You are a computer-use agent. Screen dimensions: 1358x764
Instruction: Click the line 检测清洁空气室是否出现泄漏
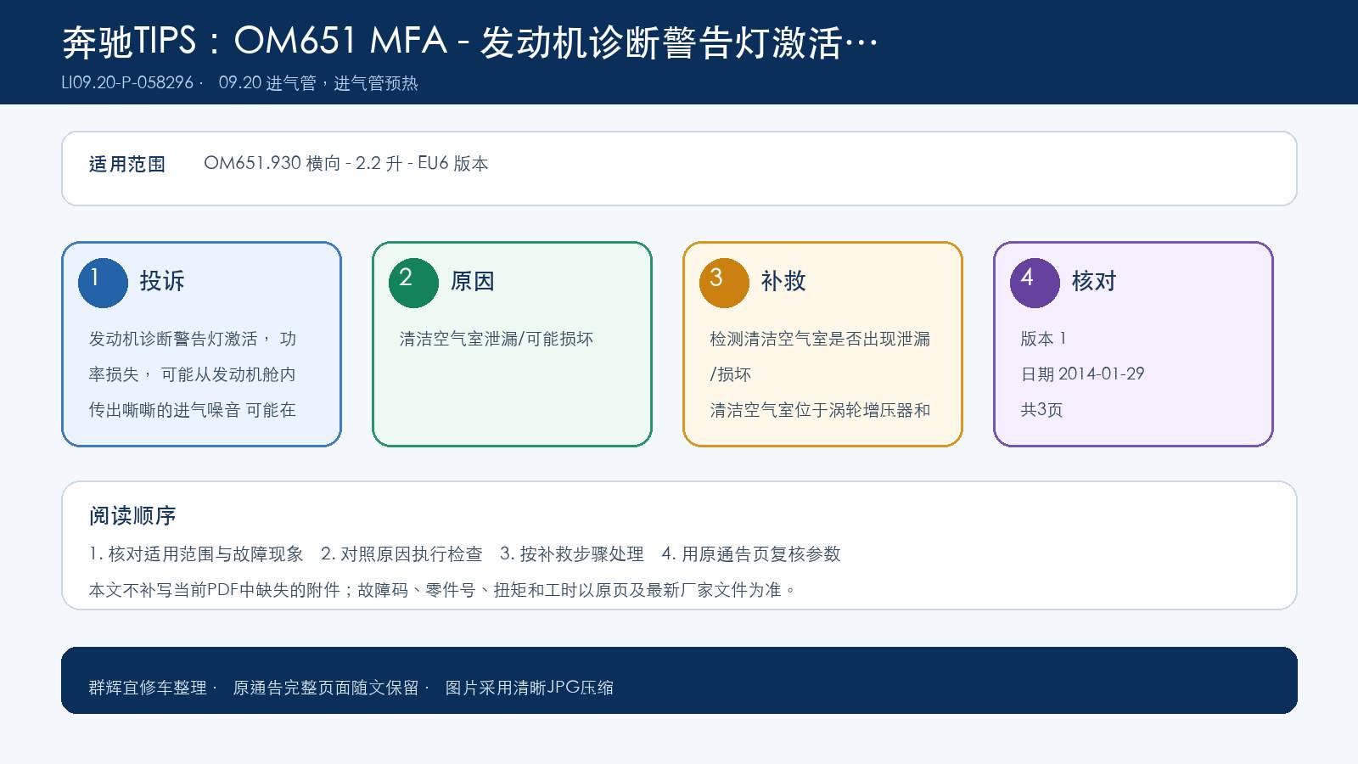coord(820,339)
